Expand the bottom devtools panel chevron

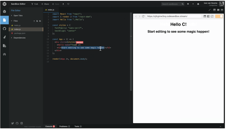tap(220, 127)
